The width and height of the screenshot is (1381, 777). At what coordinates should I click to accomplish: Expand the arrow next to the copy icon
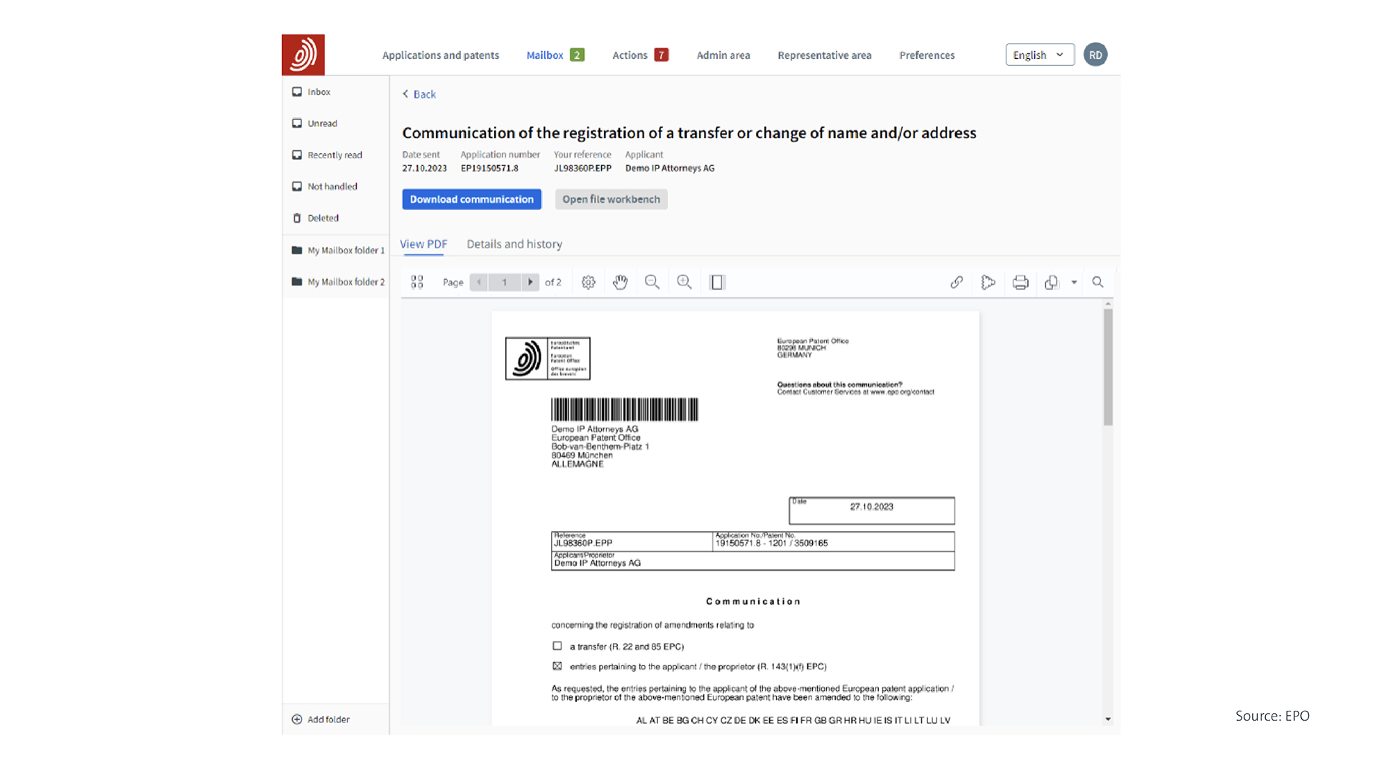tap(1074, 282)
